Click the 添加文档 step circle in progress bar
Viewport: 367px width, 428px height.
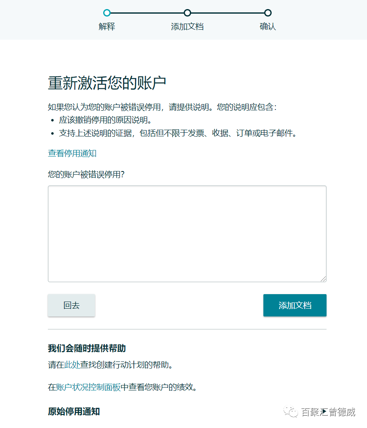click(187, 13)
